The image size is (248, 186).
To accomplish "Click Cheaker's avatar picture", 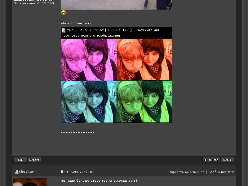I will tap(30, 182).
